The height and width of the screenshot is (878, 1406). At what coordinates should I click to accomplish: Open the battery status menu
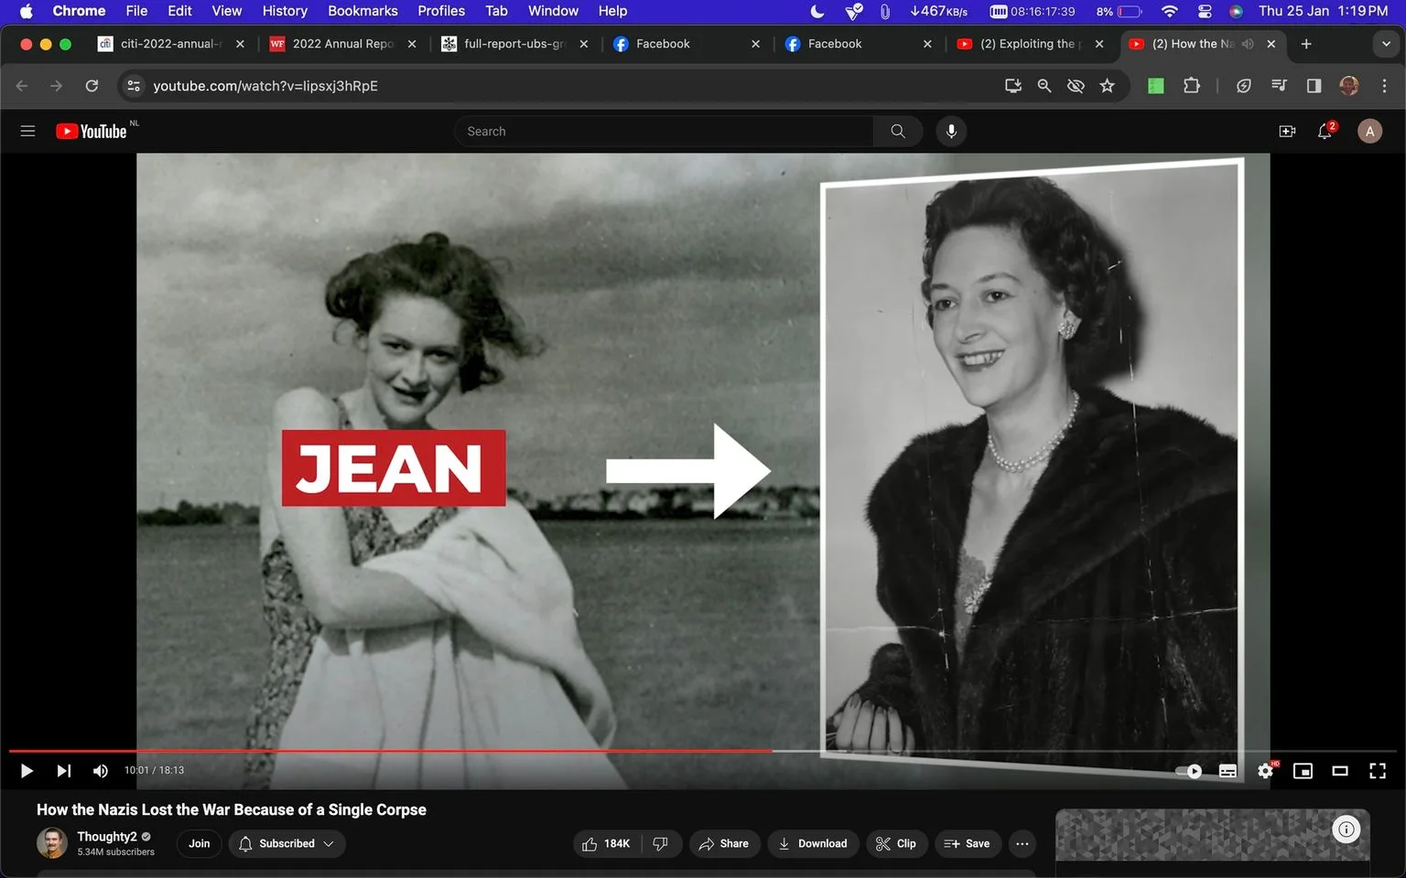(1119, 11)
